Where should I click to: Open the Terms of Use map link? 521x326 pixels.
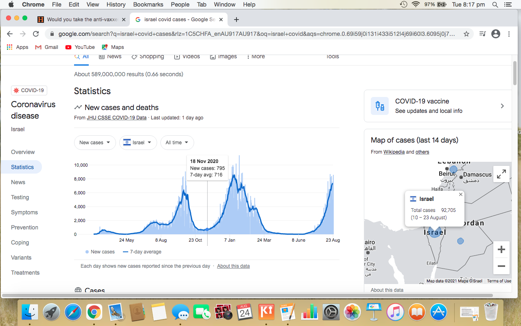[499, 281]
